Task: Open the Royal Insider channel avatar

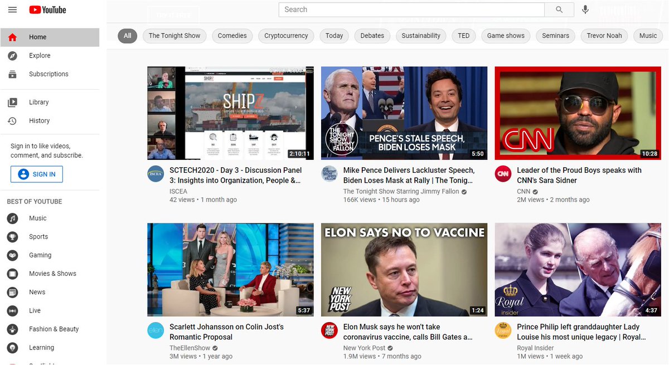Action: (x=503, y=330)
